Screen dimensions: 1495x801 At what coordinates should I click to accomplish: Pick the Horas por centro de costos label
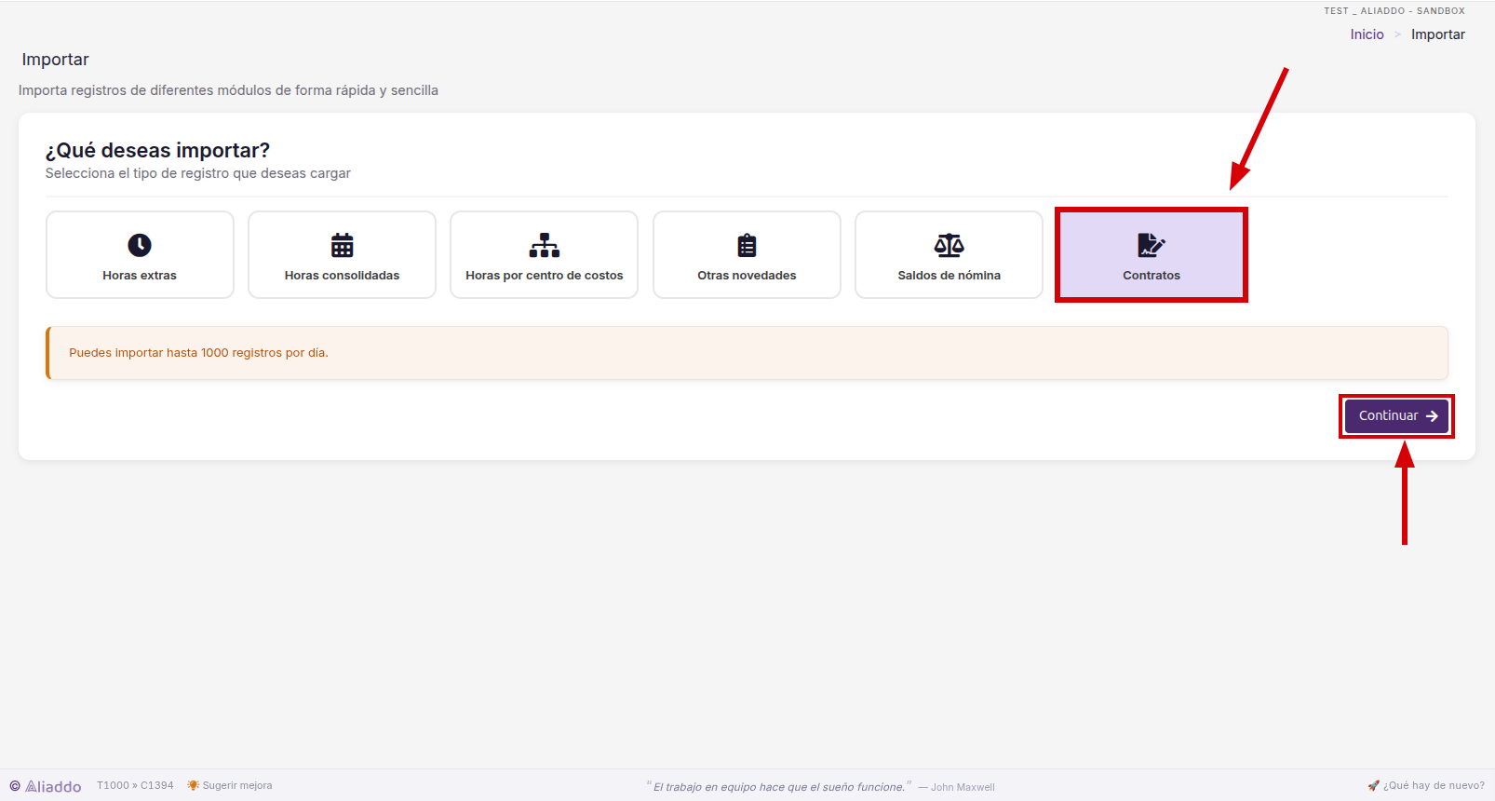545,276
